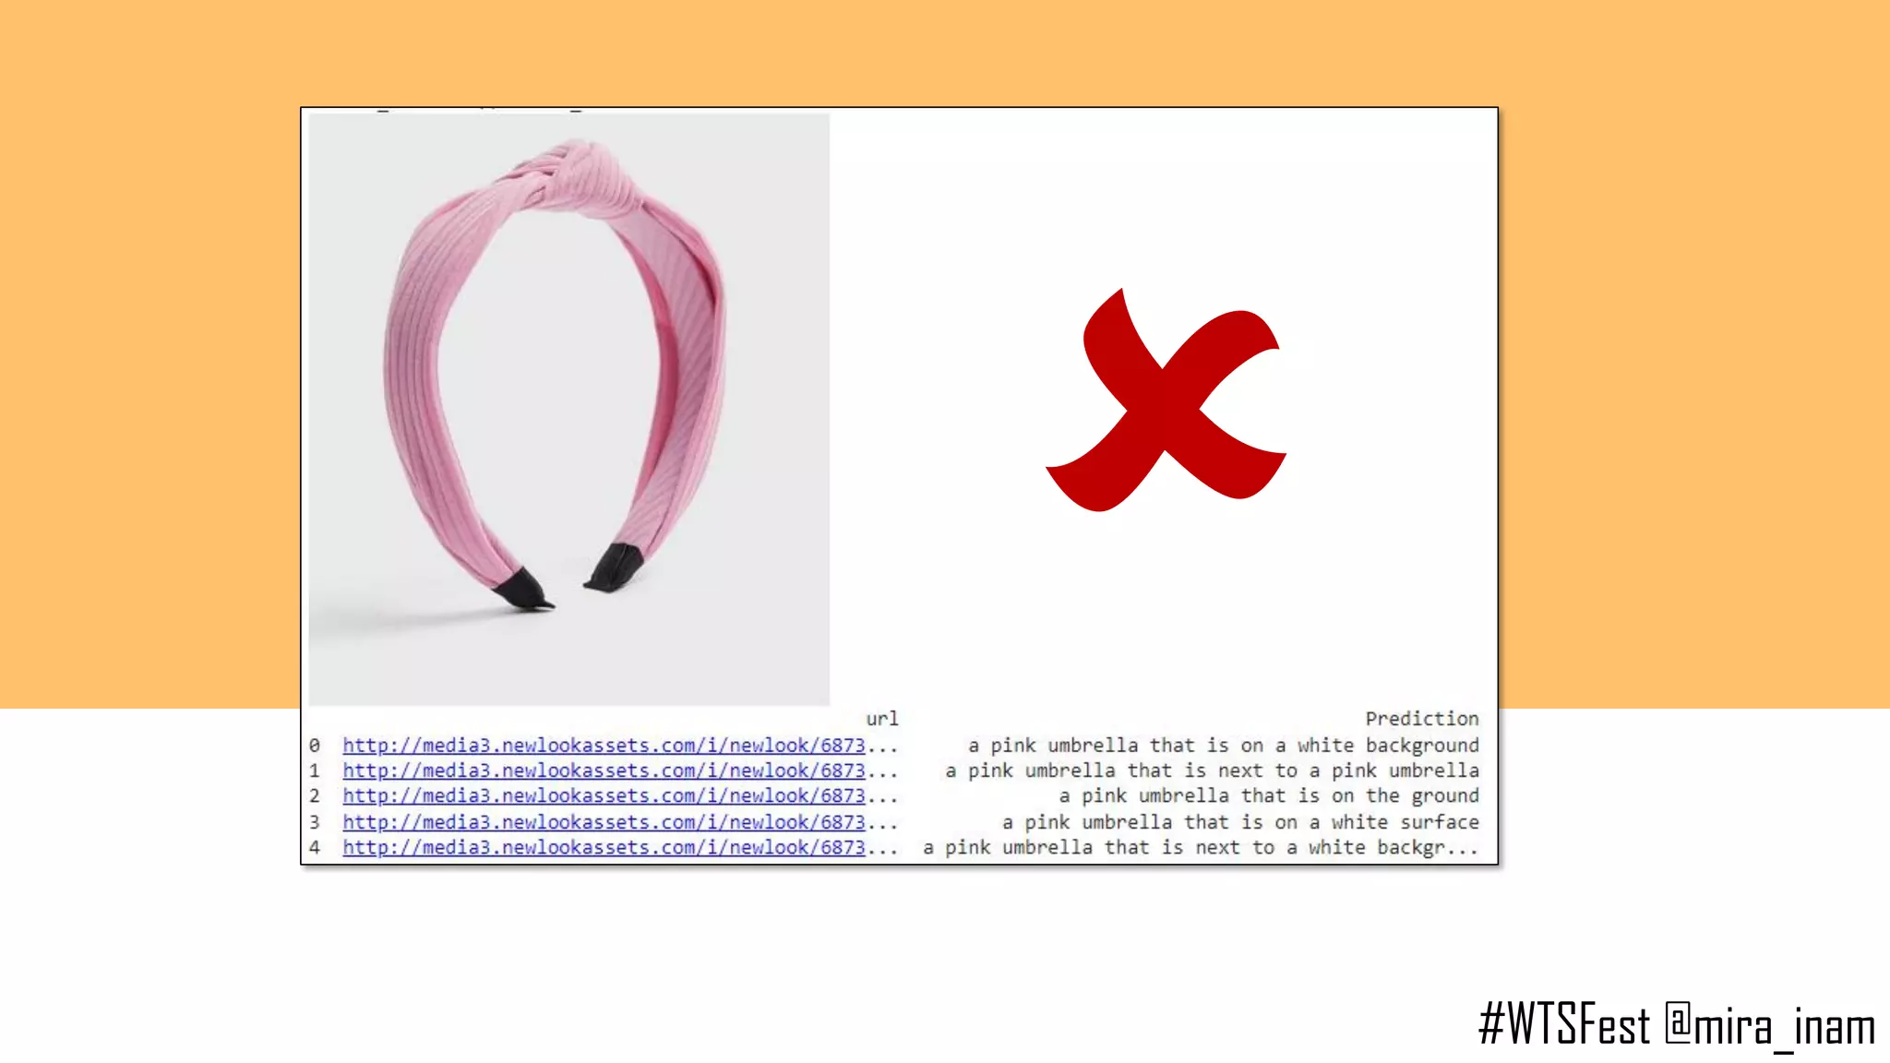Open the newlookassets link in row 0
This screenshot has width=1890, height=1063.
coord(604,746)
